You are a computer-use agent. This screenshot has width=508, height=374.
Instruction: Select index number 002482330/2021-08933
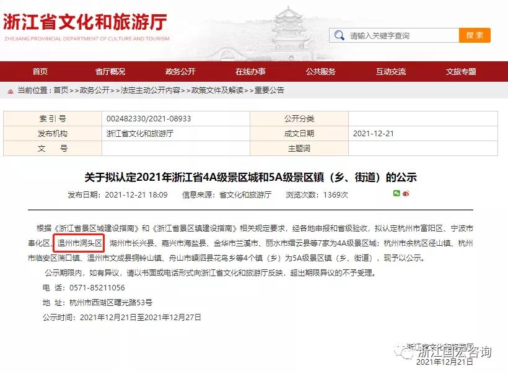pyautogui.click(x=149, y=119)
